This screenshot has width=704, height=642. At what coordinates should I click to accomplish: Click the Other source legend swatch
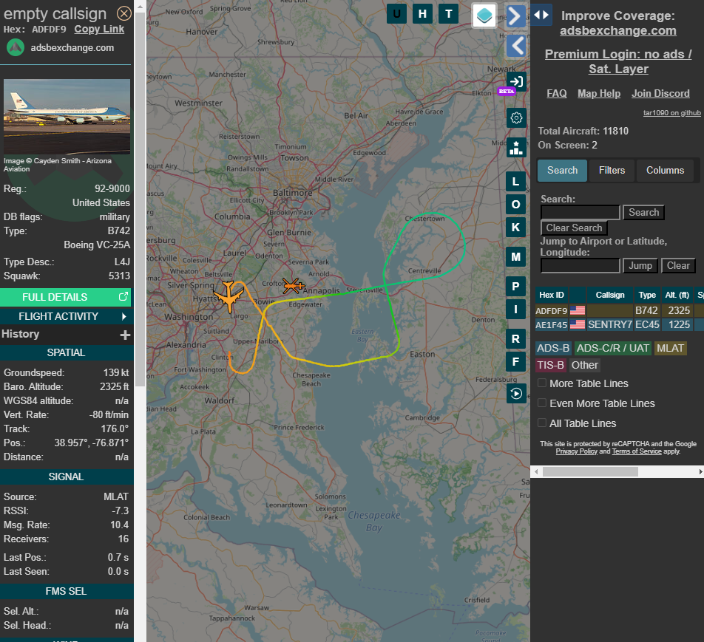tap(584, 365)
